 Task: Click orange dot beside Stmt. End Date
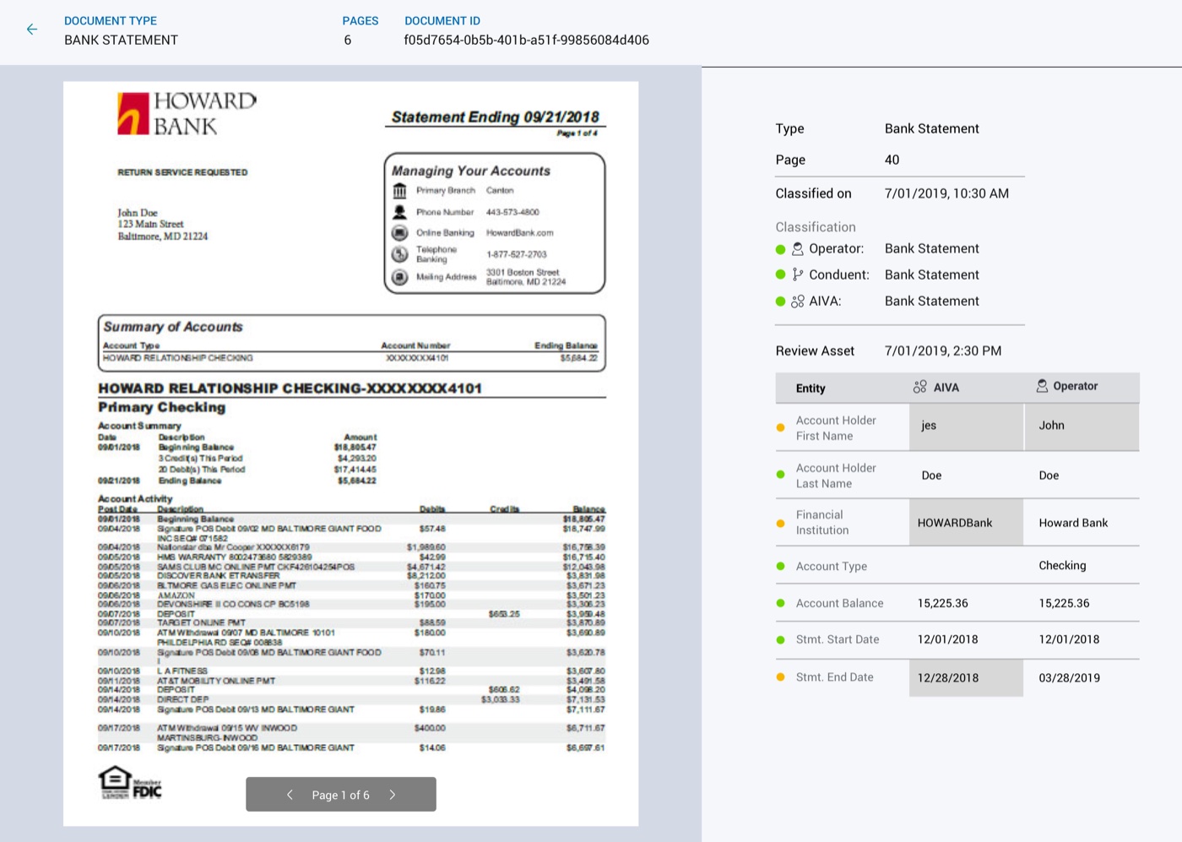[x=781, y=677]
